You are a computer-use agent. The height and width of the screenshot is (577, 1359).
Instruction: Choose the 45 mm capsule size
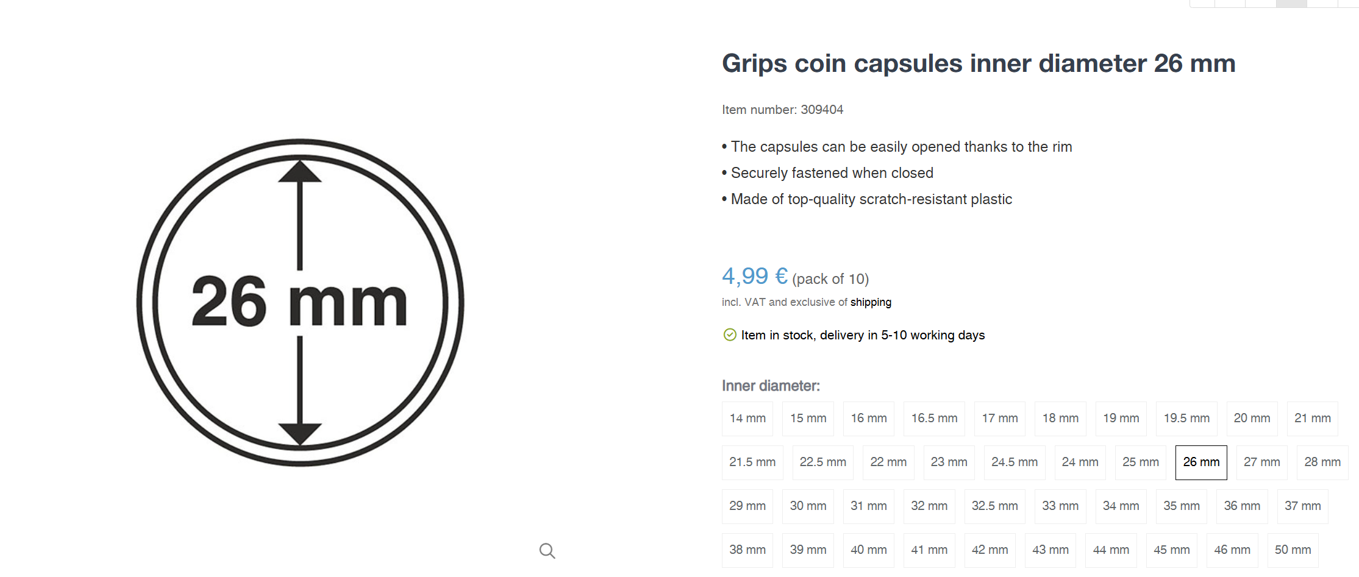click(1171, 550)
